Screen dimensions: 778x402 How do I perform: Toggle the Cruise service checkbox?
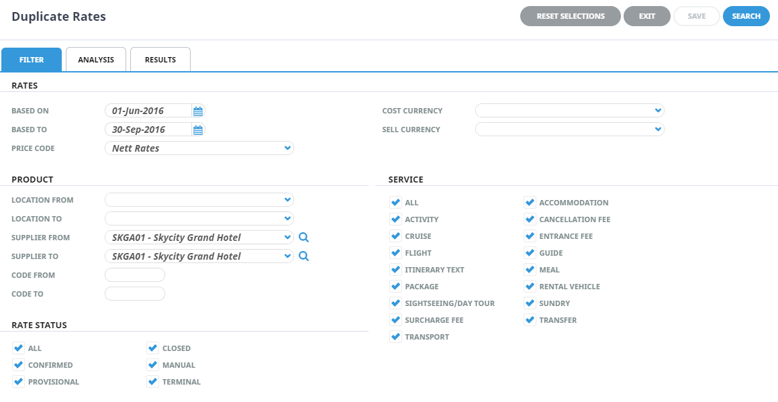[395, 236]
